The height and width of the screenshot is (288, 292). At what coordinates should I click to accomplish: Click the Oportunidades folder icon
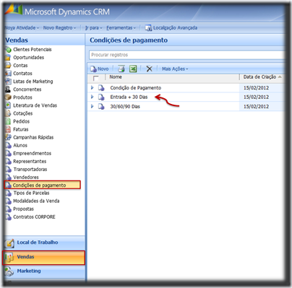pyautogui.click(x=8, y=58)
